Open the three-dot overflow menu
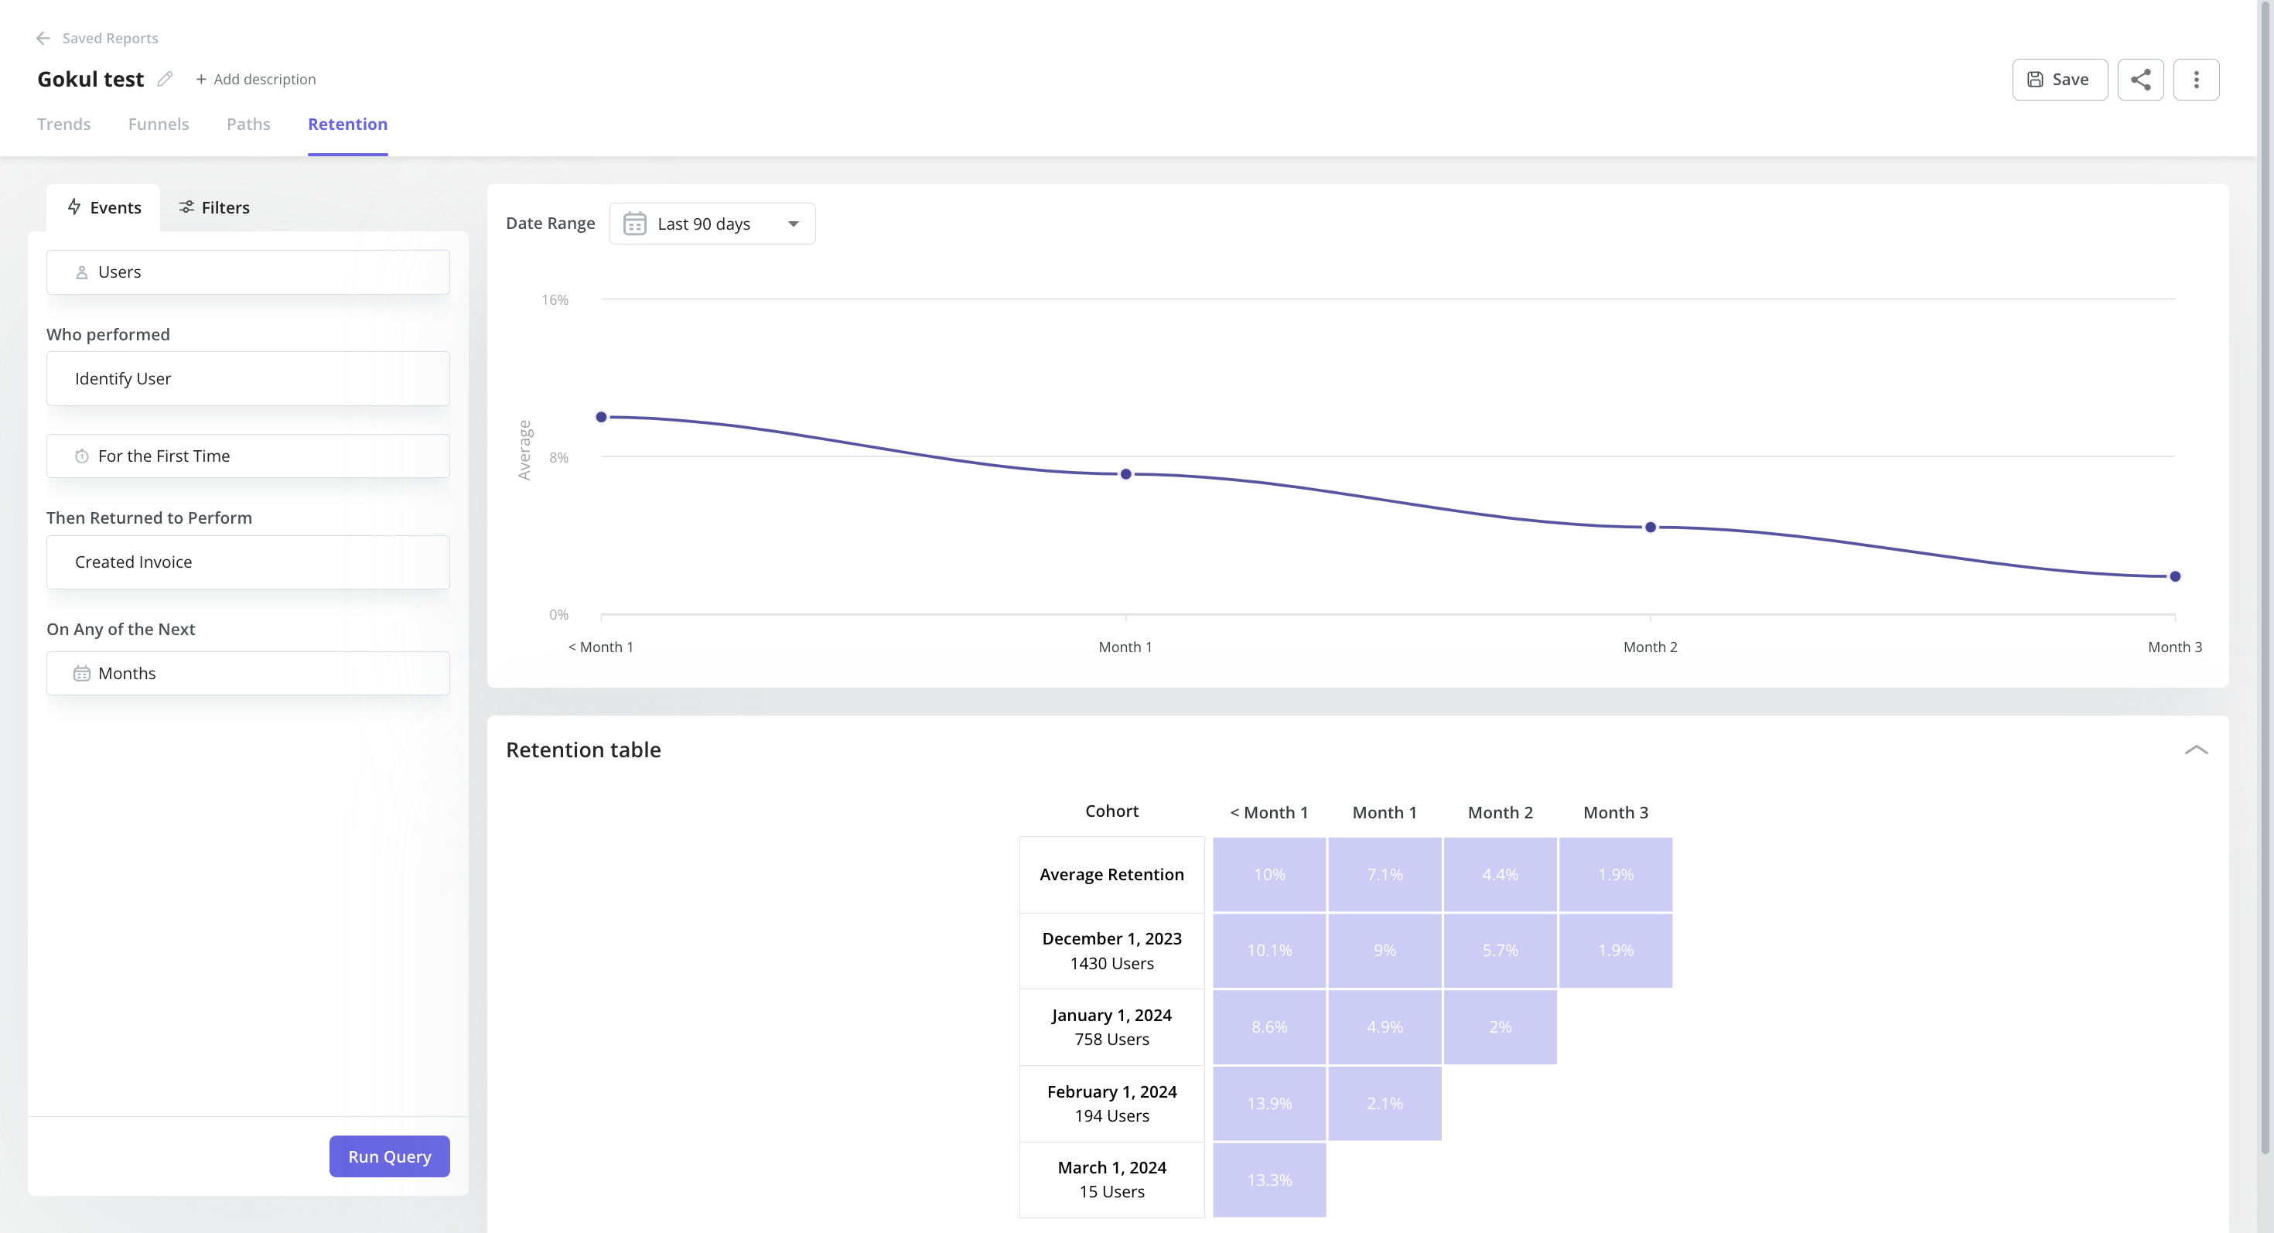Image resolution: width=2274 pixels, height=1233 pixels. 2197,79
